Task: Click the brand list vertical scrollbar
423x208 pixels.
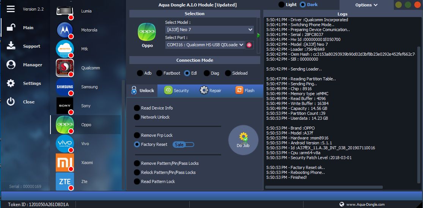Action: [124, 135]
